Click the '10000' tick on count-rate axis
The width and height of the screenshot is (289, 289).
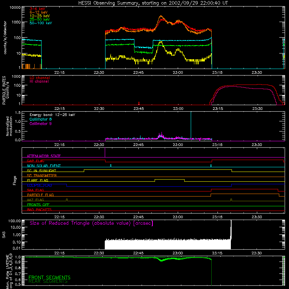pos(15,8)
